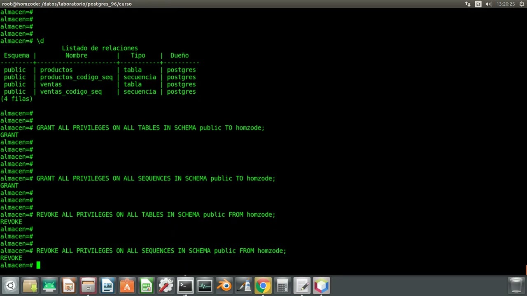Open the session power gear menu
The height and width of the screenshot is (296, 527).
(x=522, y=4)
